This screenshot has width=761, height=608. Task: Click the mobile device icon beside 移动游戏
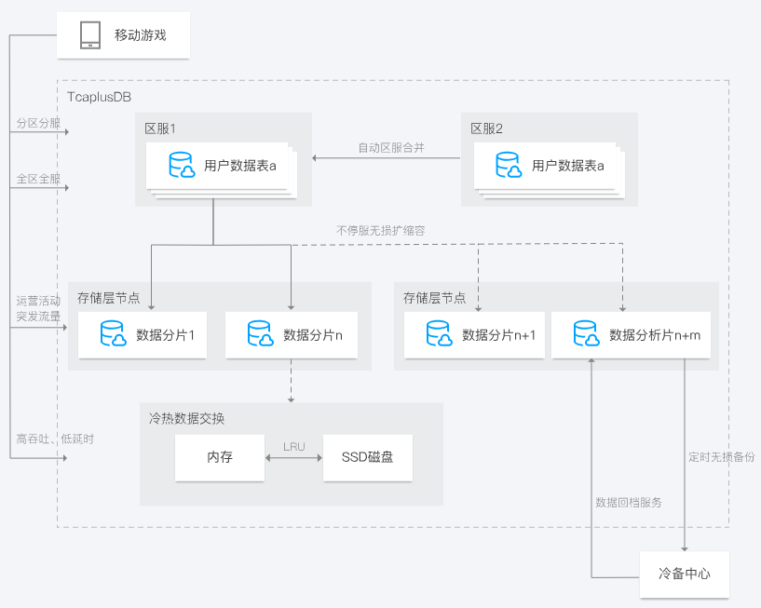(90, 35)
